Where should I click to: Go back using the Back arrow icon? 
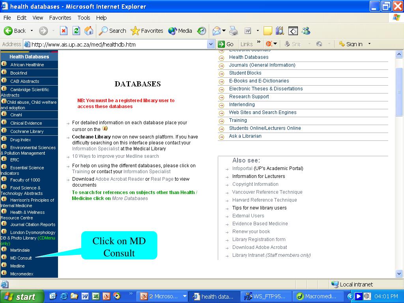click(x=8, y=31)
